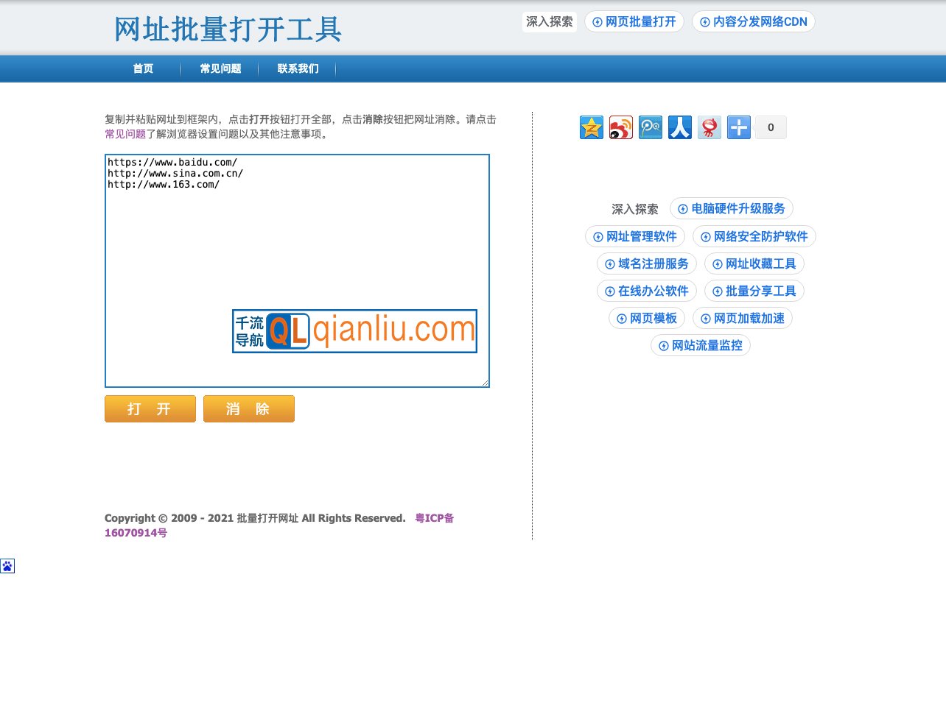Screen dimensions: 946x708
Task: Open more sharing options with the plus icon
Action: (x=737, y=127)
